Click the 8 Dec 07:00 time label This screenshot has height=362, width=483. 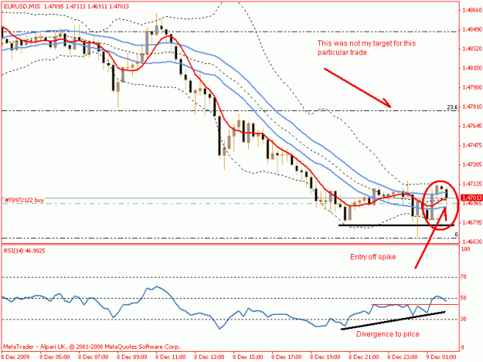[x=94, y=357]
